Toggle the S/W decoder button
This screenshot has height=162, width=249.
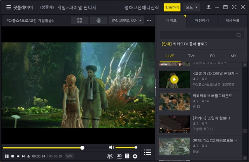coord(69,156)
